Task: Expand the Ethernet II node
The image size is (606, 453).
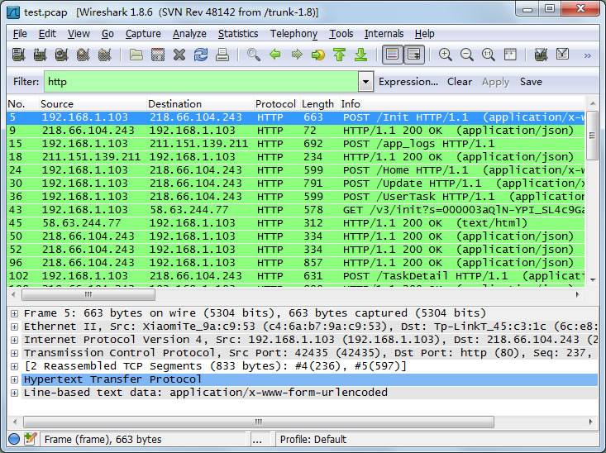Action: (14, 327)
